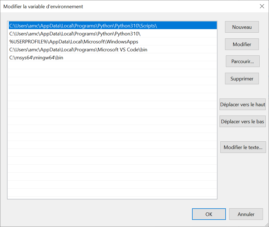Confirm changes with the OK button
269x227 pixels.
pos(209,214)
